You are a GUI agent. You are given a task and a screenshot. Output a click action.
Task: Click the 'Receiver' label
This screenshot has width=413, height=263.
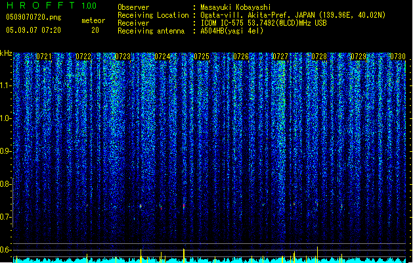pyautogui.click(x=133, y=23)
